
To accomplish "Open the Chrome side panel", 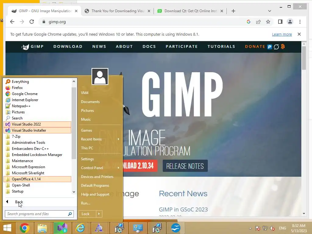I will pyautogui.click(x=280, y=22).
